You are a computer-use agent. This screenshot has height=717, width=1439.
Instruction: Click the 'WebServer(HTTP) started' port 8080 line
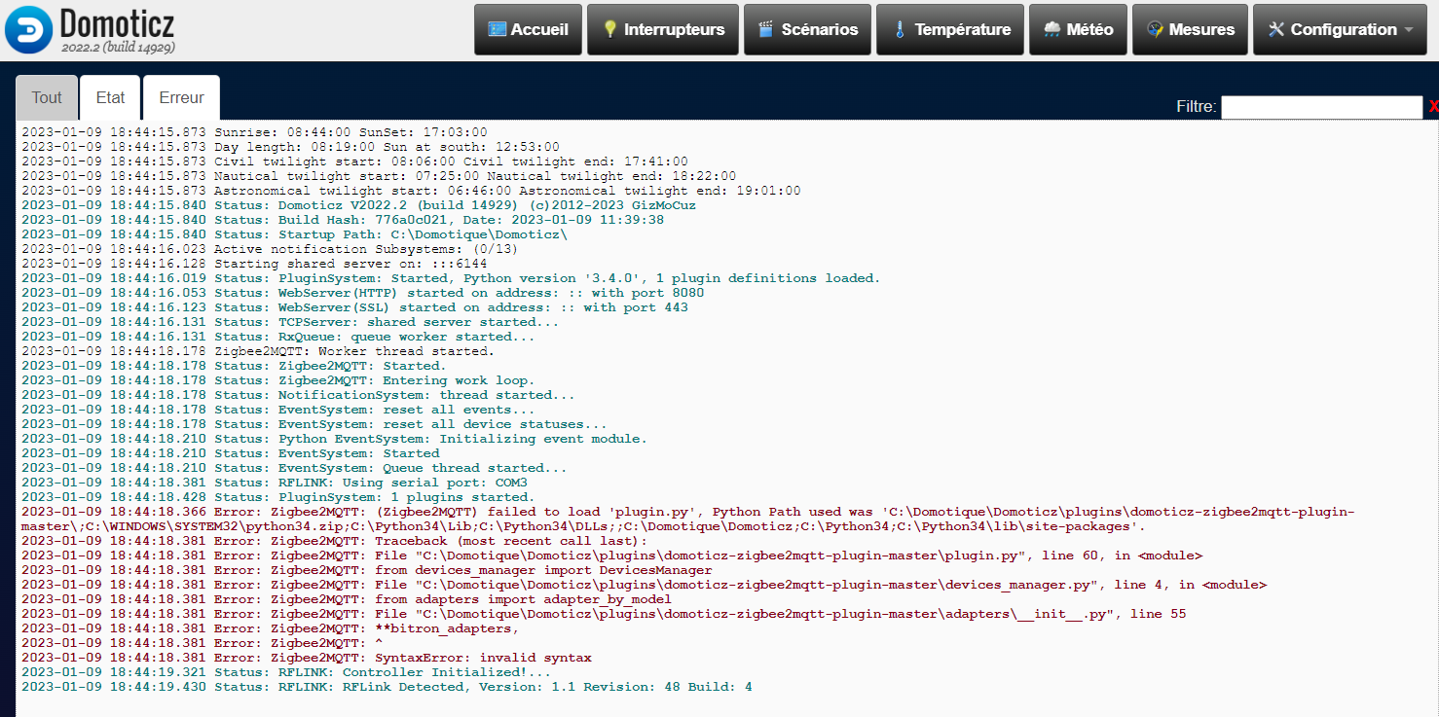pos(362,293)
